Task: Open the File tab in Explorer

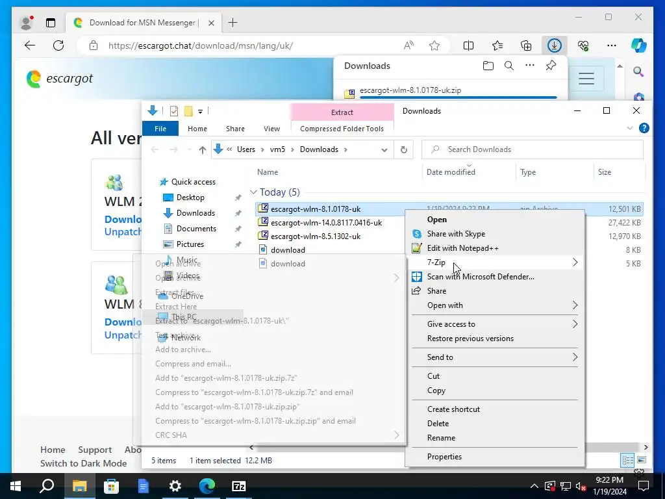Action: point(160,129)
